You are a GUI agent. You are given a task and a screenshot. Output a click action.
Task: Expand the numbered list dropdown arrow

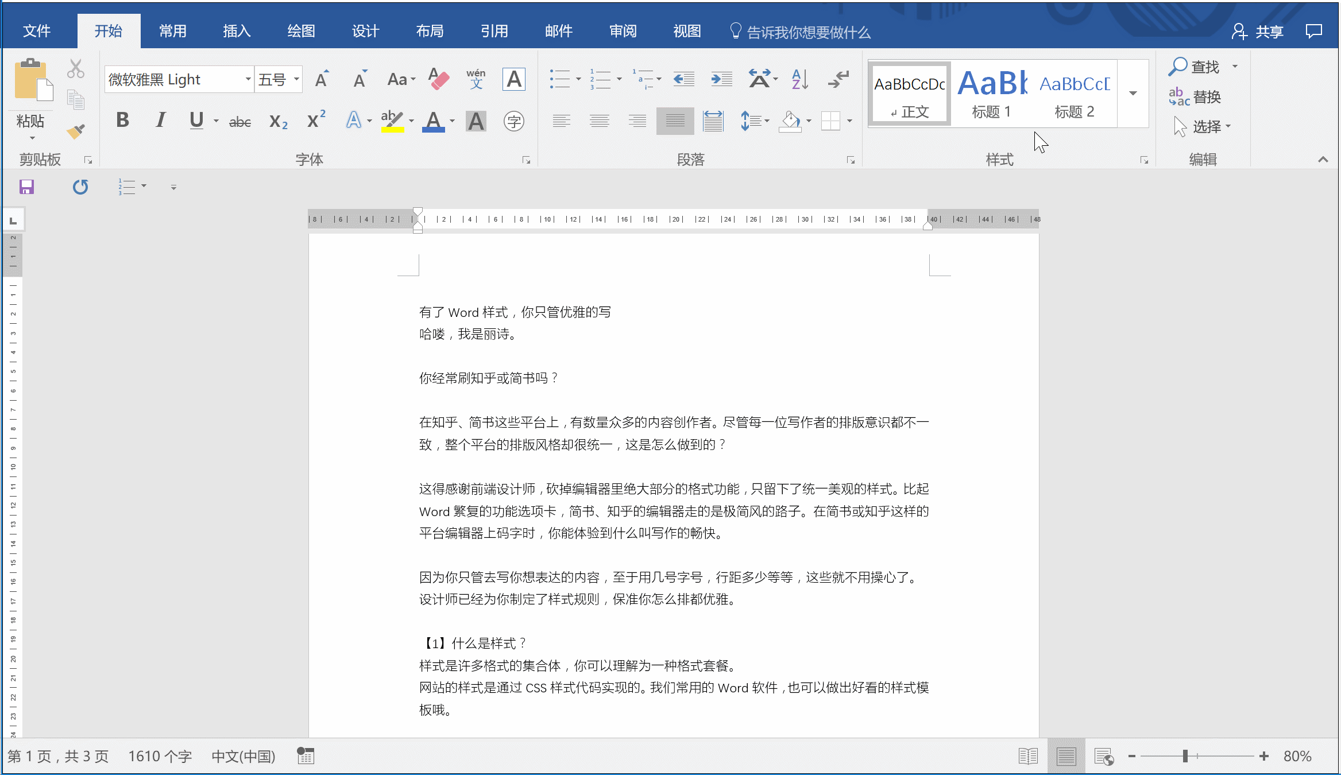(619, 79)
